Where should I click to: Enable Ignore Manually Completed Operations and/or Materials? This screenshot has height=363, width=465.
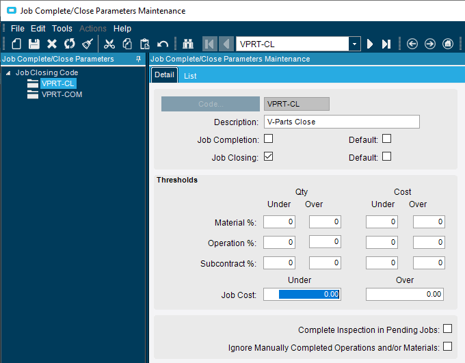(x=447, y=347)
